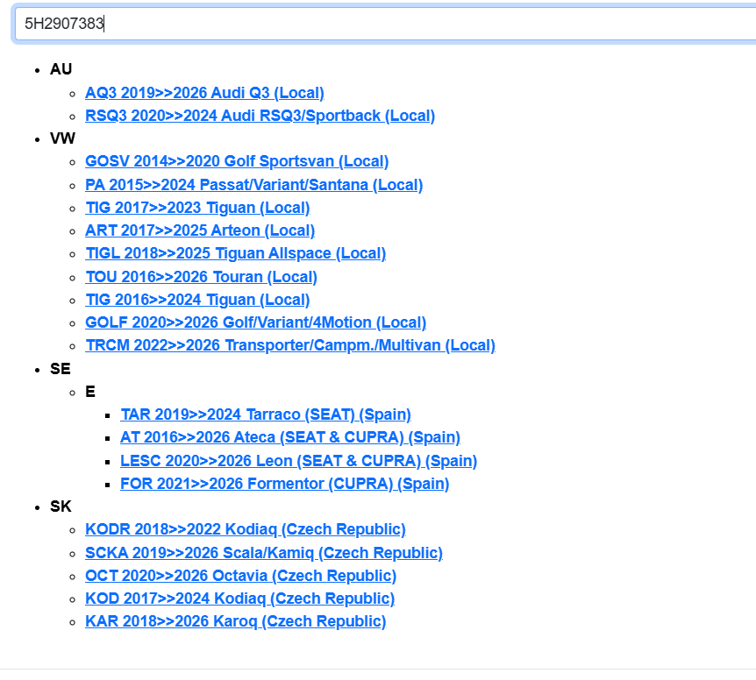Viewport: 756px width, 680px height.
Task: Open ART 2017>>2025 Arteon link
Action: click(200, 230)
